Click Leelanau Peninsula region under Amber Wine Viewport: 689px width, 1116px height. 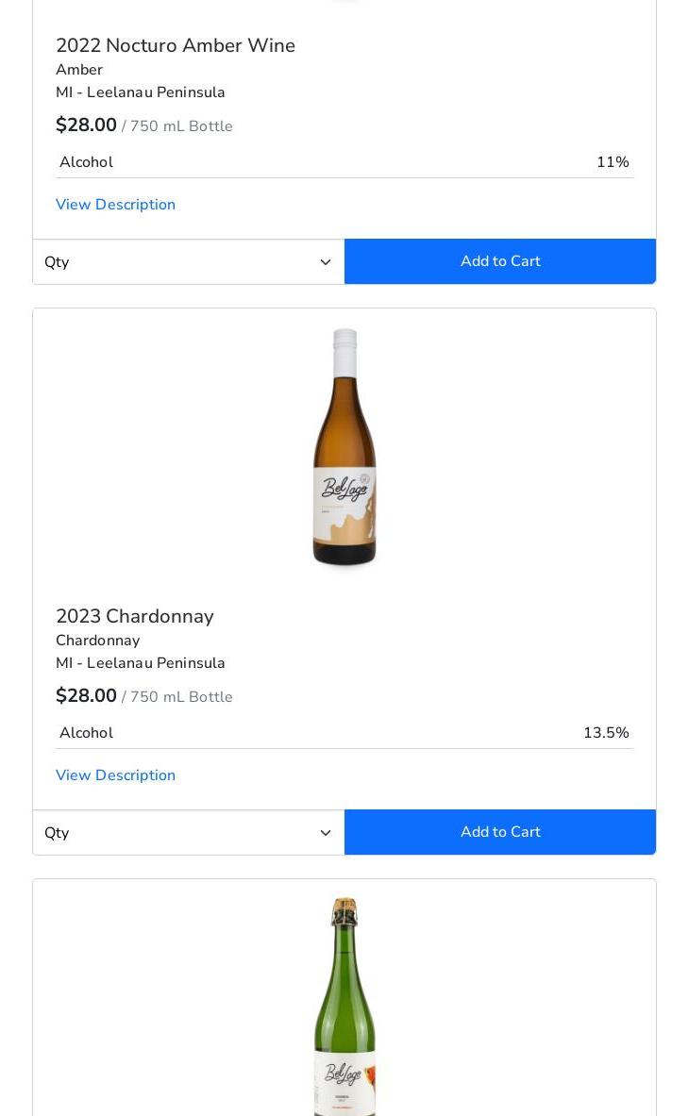141,92
